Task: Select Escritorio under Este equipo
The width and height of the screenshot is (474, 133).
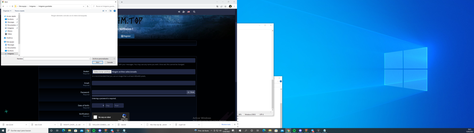Action: pos(10,51)
